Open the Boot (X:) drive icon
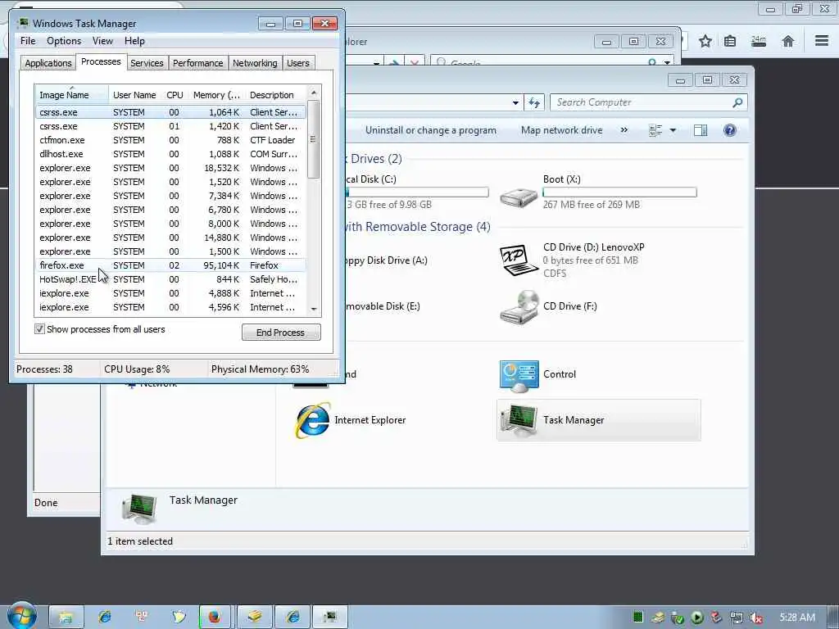The height and width of the screenshot is (629, 839). pos(518,197)
